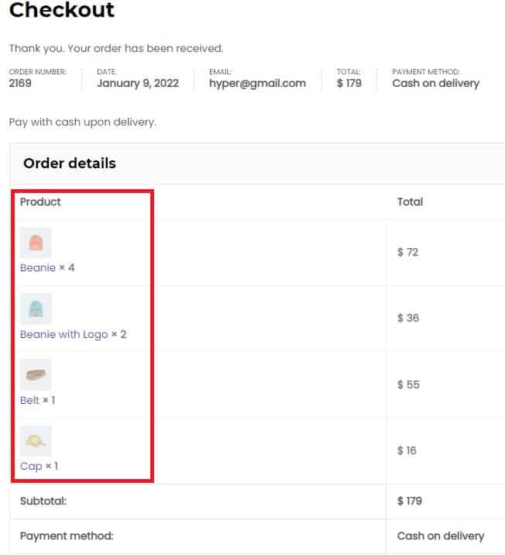This screenshot has width=505, height=555.
Task: Click the Order details heading
Action: [x=70, y=164]
